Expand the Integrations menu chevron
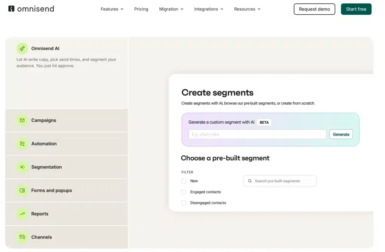 [x=222, y=9]
